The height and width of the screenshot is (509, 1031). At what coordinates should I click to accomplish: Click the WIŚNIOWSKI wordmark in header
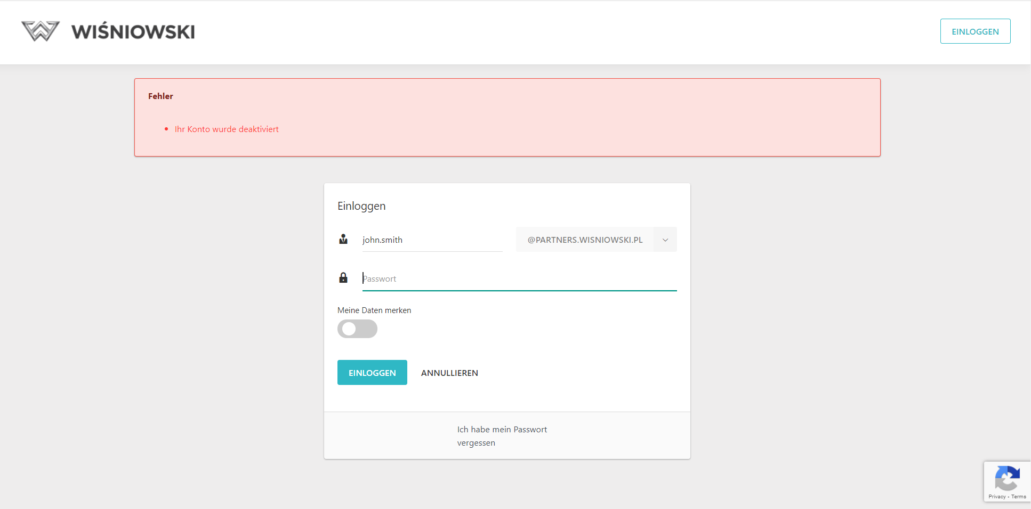tap(133, 32)
